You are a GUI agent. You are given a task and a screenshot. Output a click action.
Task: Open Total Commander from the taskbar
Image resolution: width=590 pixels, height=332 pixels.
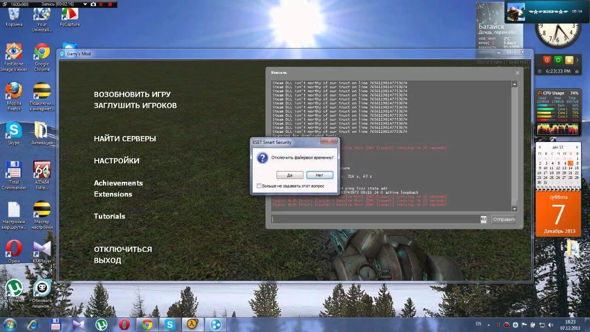[56, 325]
